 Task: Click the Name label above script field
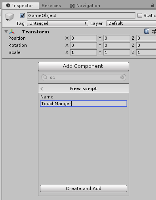point(47,97)
